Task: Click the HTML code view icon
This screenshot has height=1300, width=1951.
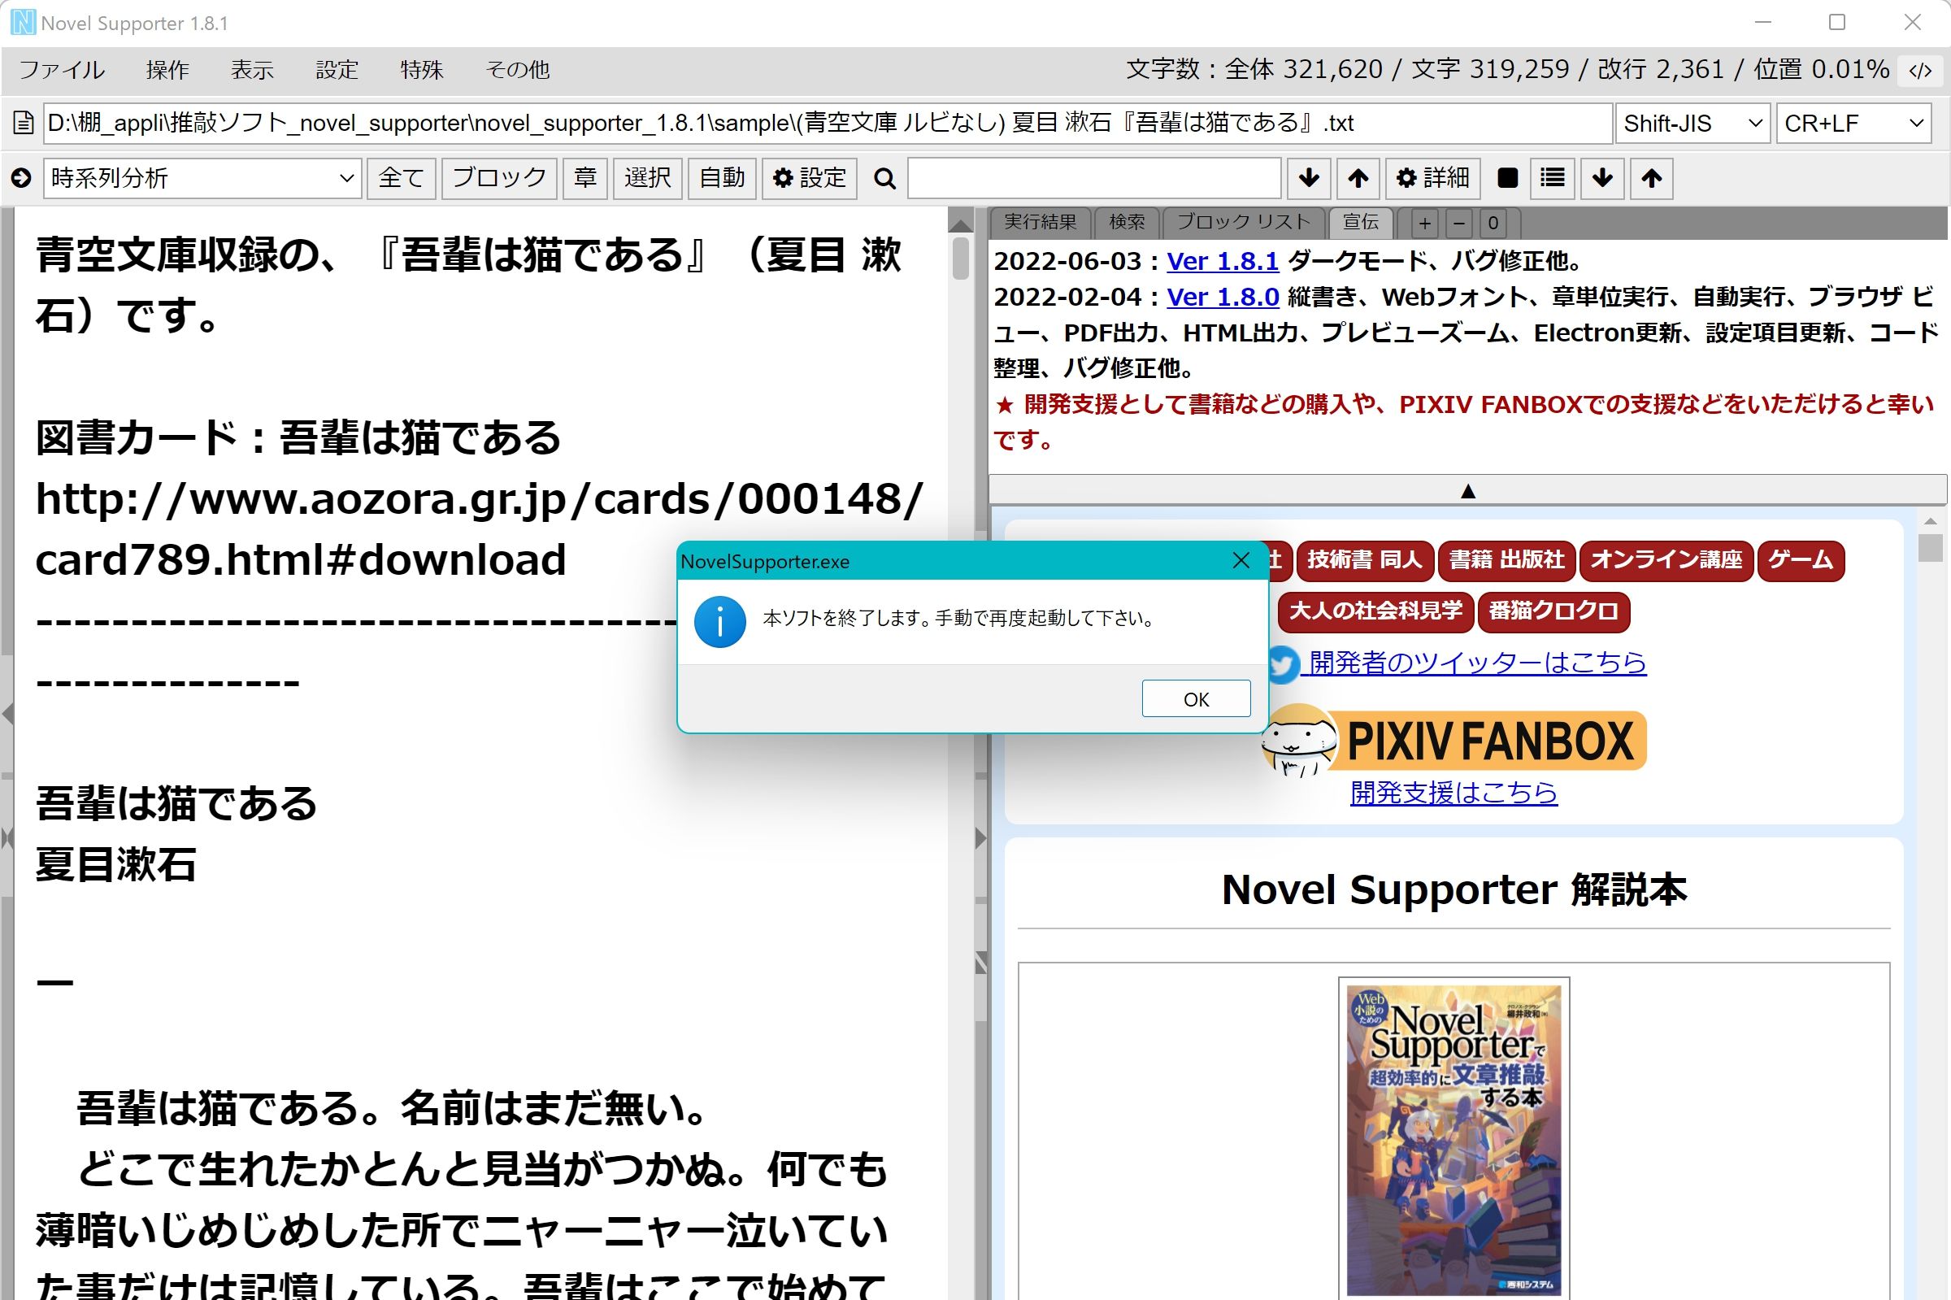Action: (1920, 71)
